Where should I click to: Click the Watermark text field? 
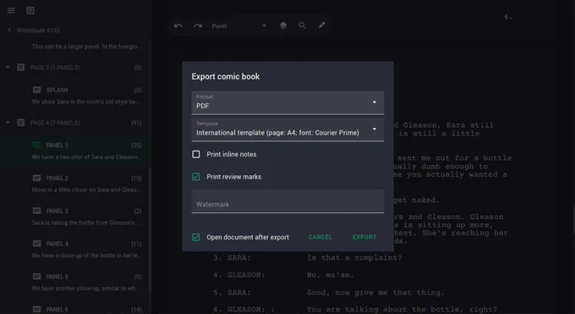[287, 201]
